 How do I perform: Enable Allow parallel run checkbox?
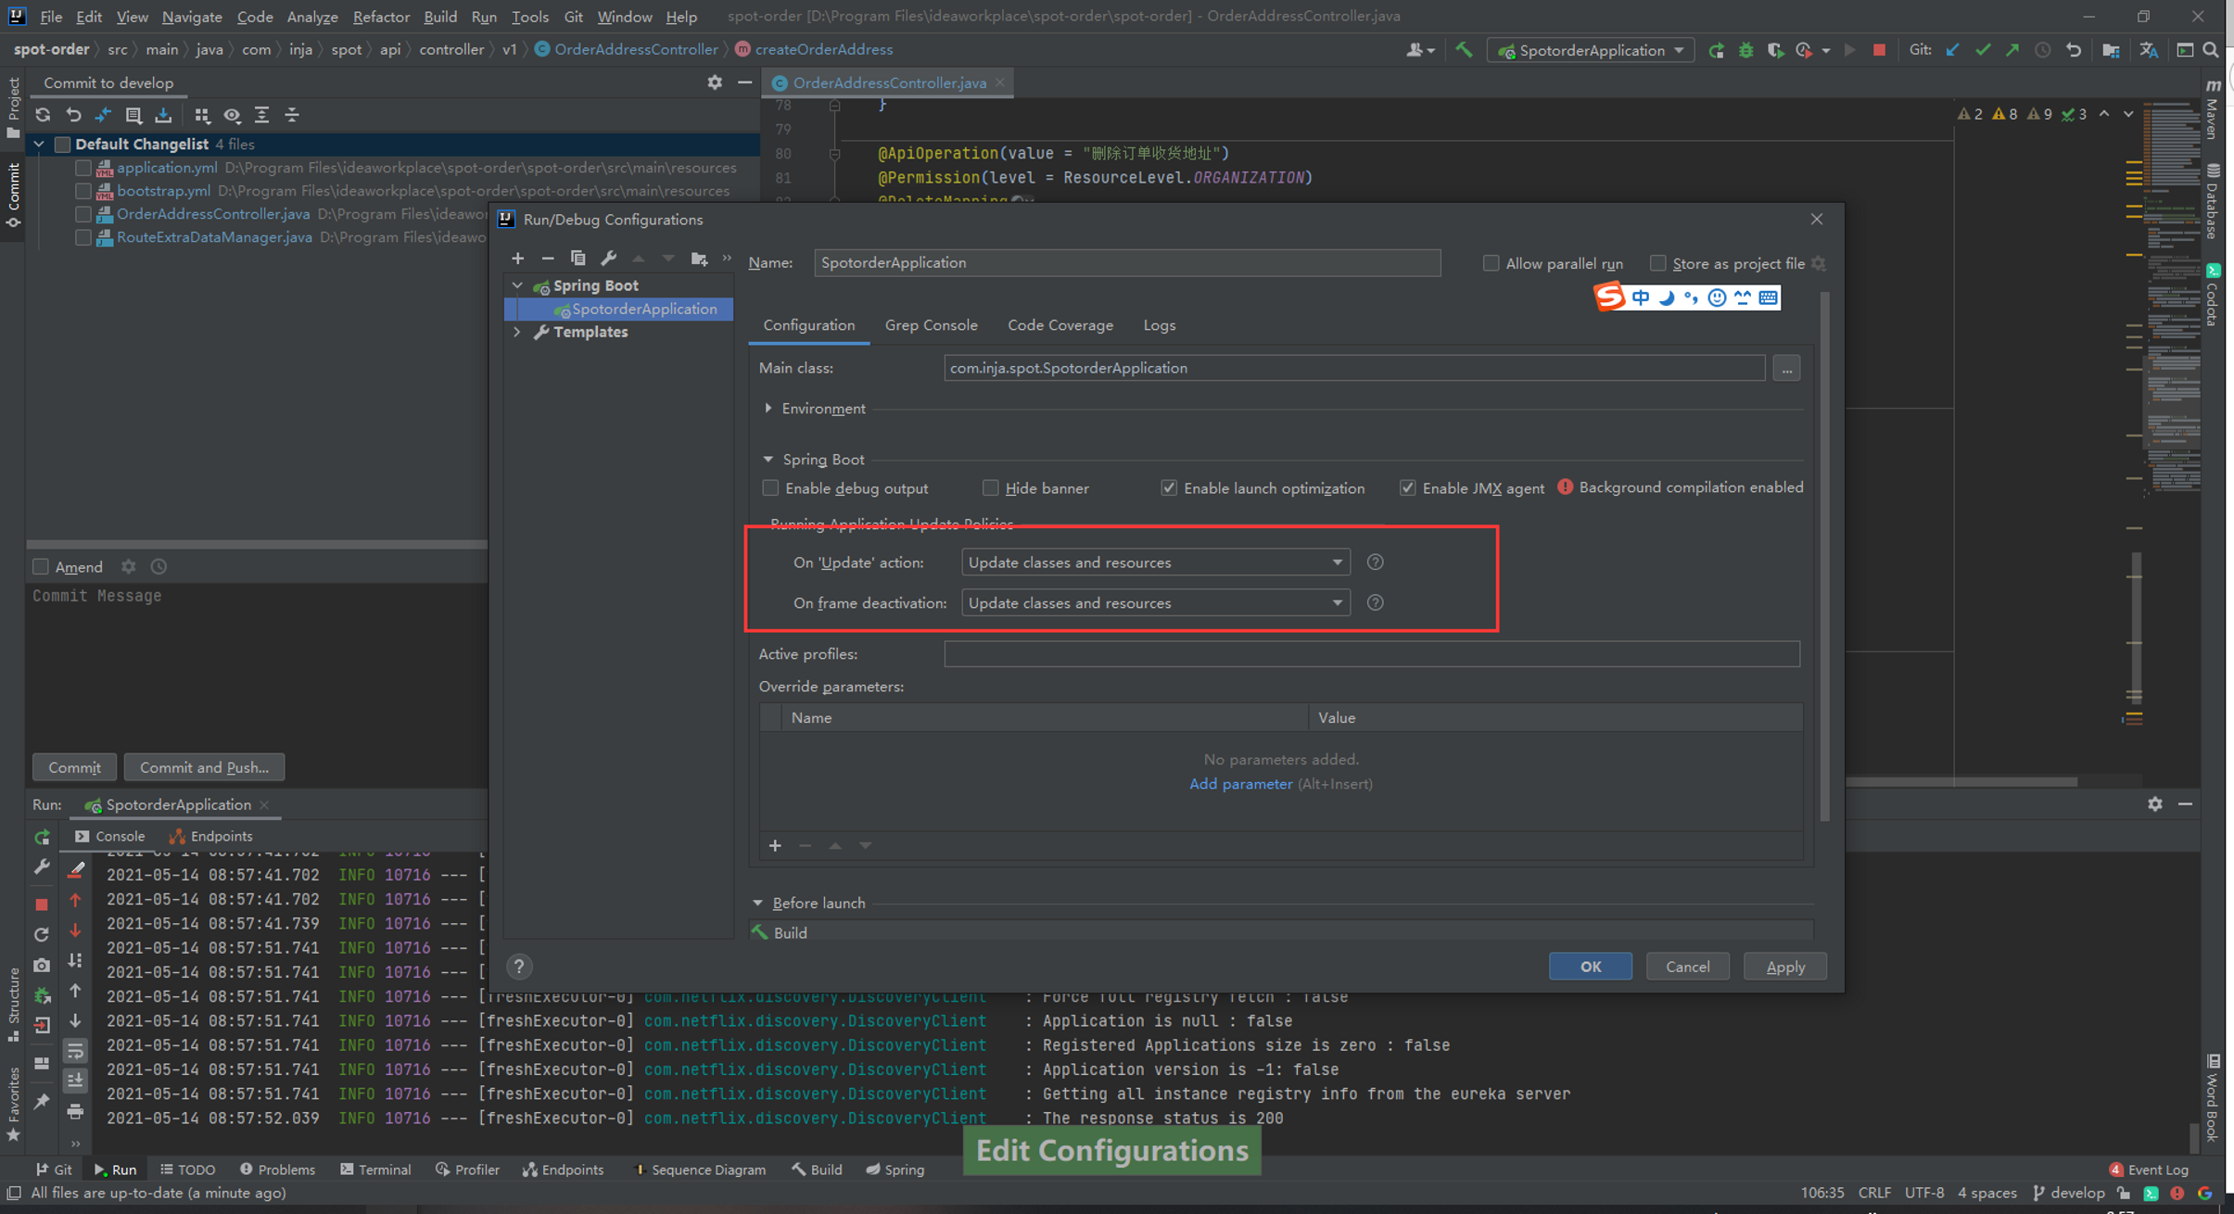click(x=1491, y=263)
